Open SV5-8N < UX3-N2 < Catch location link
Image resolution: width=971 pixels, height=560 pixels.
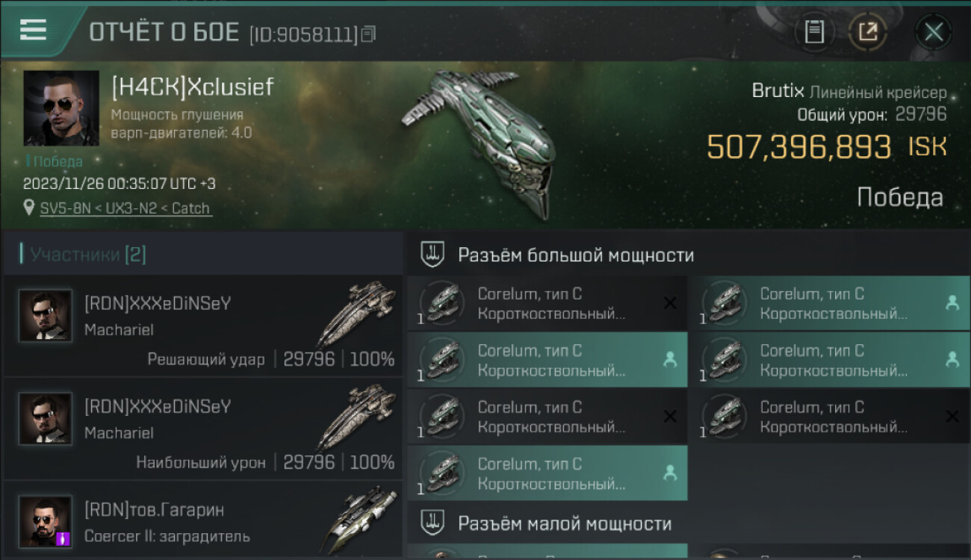coord(126,208)
